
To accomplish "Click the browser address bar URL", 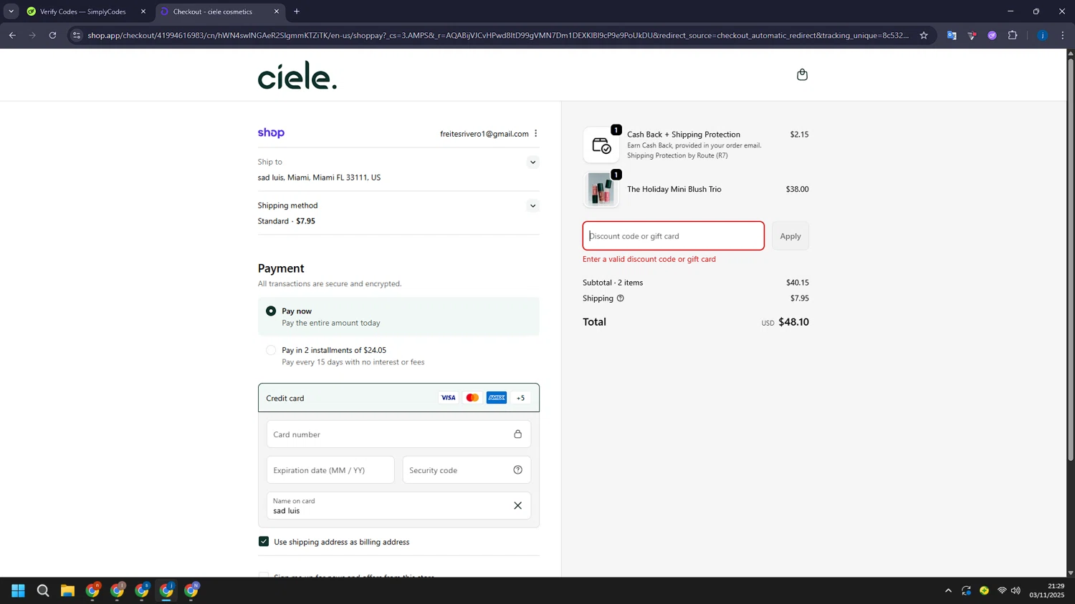I will click(x=498, y=35).
